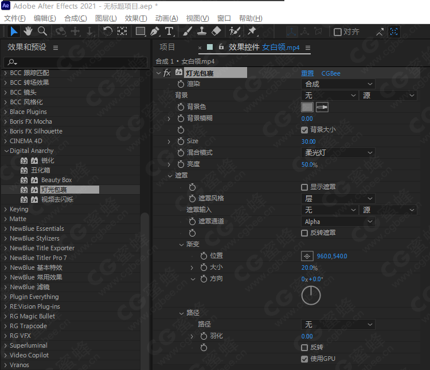This screenshot has height=370, width=430.
Task: Click the 位置 value 960.0,540.0
Action: pyautogui.click(x=332, y=256)
